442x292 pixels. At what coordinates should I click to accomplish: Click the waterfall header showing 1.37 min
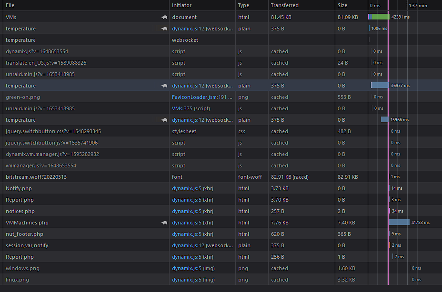click(418, 6)
